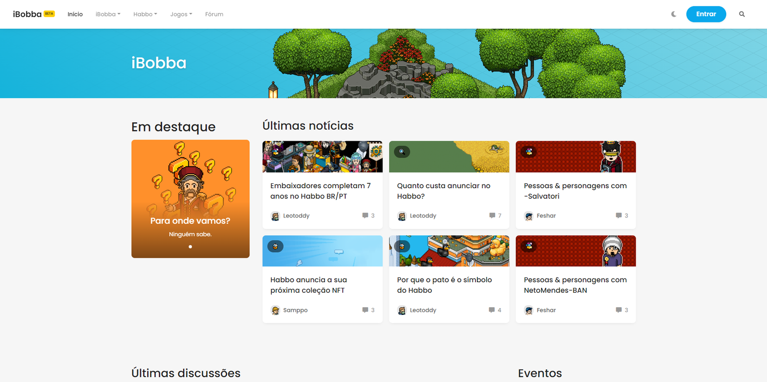Click the Eventos heading

(x=540, y=373)
